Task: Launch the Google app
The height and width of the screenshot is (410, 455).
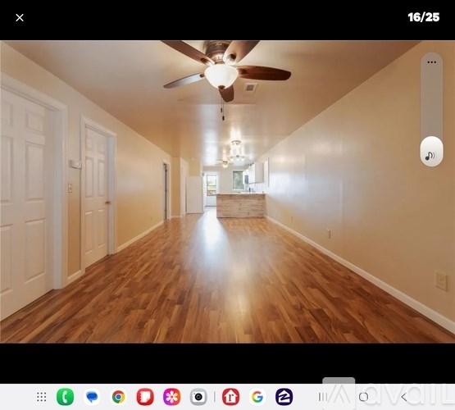Action: pyautogui.click(x=257, y=397)
